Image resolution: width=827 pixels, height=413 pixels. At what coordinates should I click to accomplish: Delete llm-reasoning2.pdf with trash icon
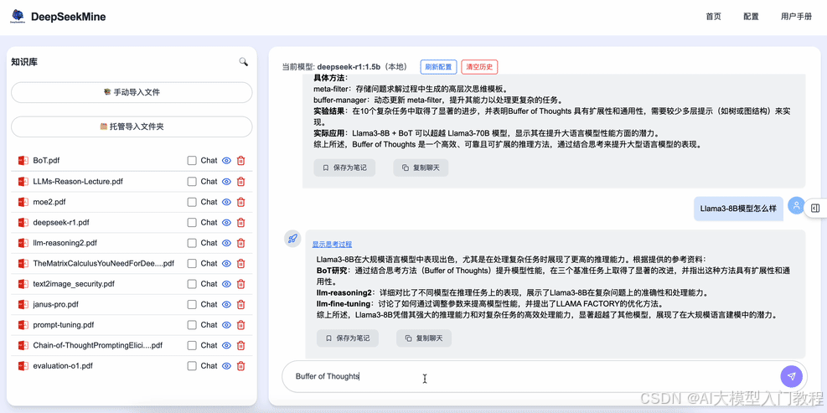click(240, 243)
